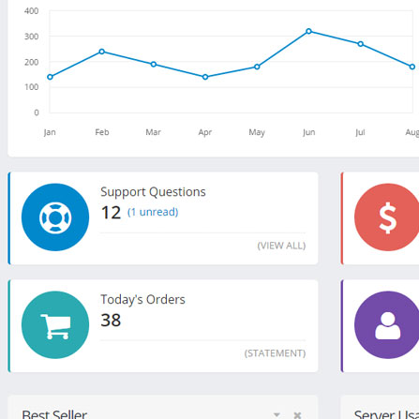Click the Best Seller panel title
The image size is (419, 419).
click(x=54, y=414)
